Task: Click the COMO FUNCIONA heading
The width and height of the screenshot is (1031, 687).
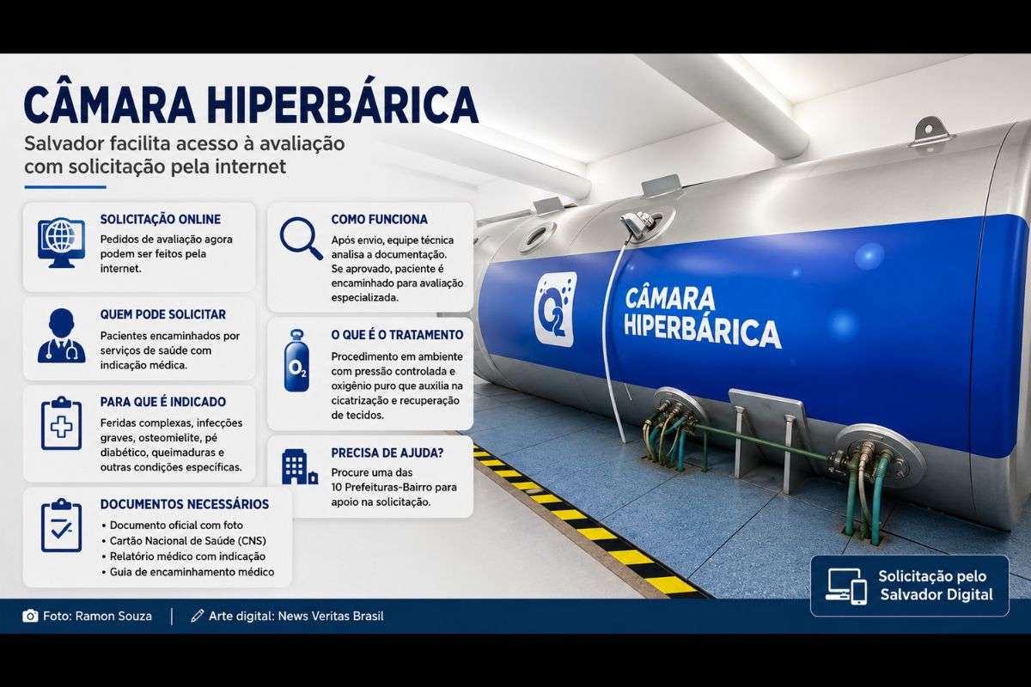Action: (x=379, y=220)
